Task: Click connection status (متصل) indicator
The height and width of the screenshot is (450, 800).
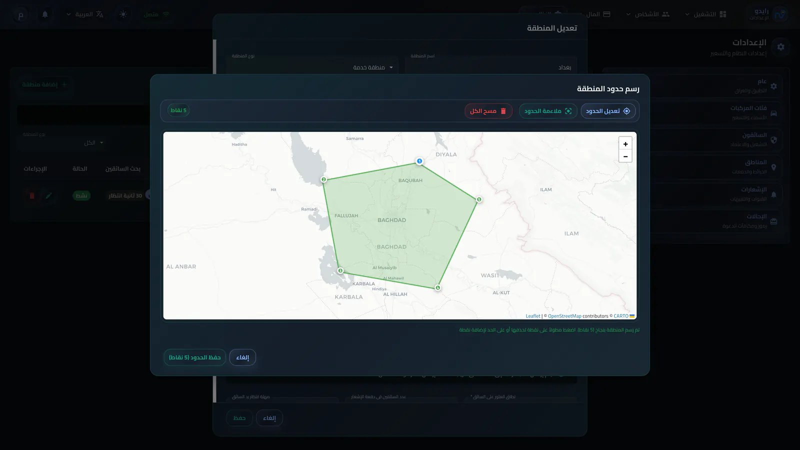Action: coord(156,14)
